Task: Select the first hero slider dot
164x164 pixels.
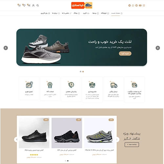Action: [81, 72]
